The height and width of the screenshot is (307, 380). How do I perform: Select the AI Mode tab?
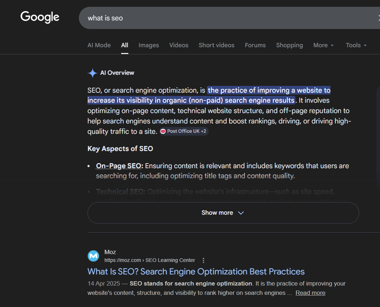(99, 45)
